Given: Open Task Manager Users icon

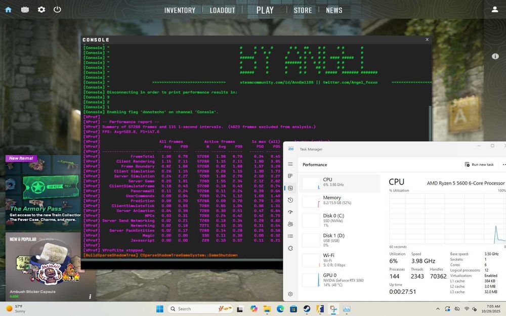Looking at the screenshot, I should [290, 224].
